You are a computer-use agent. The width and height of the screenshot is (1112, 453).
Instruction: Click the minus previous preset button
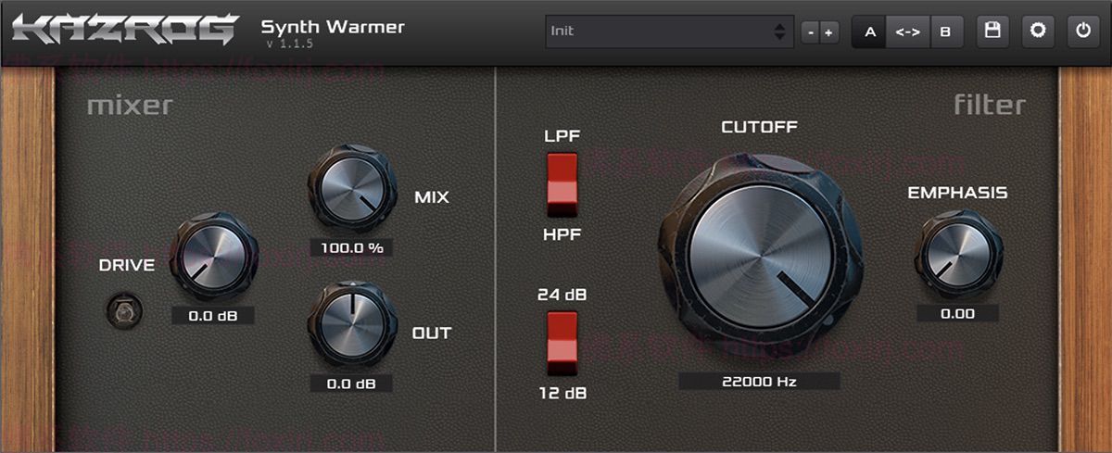tap(811, 32)
